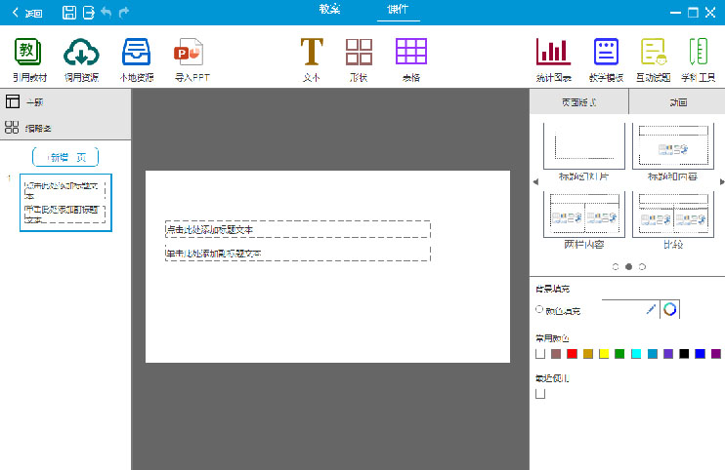Pick the red color swatch

click(x=572, y=353)
